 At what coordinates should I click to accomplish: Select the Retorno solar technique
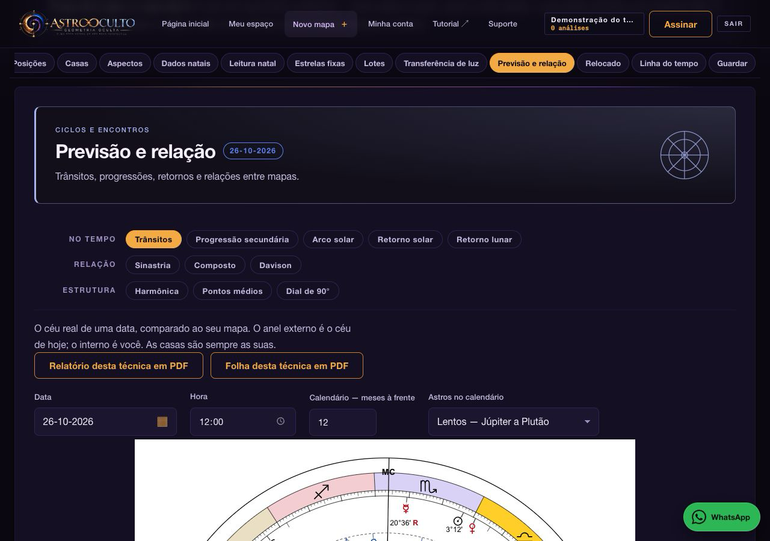405,239
